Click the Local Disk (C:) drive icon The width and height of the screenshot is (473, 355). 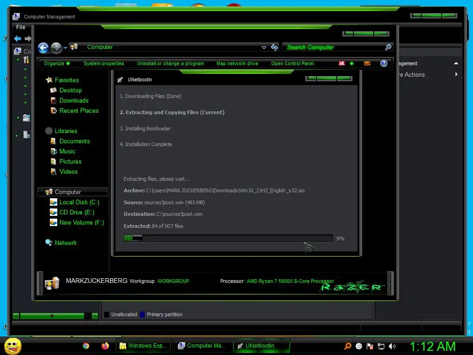click(54, 202)
